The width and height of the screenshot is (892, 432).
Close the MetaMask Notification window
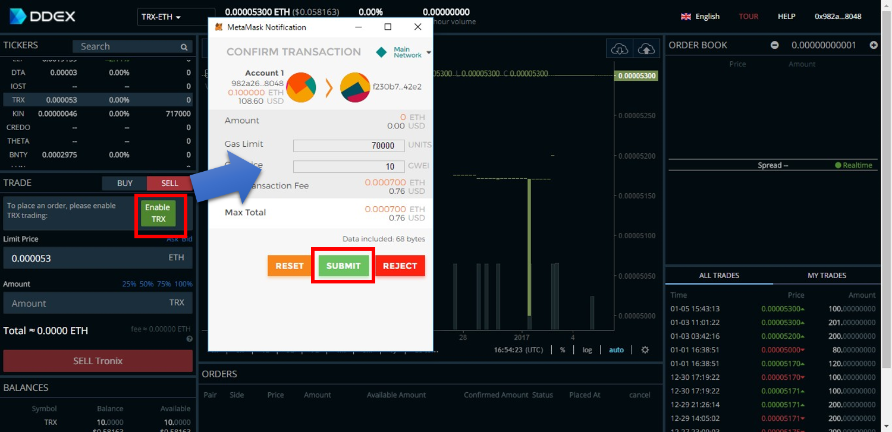tap(417, 27)
